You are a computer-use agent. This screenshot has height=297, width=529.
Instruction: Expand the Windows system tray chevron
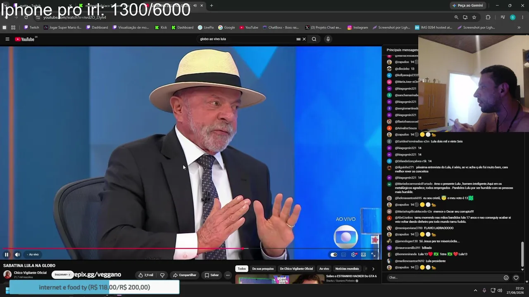[x=475, y=290]
